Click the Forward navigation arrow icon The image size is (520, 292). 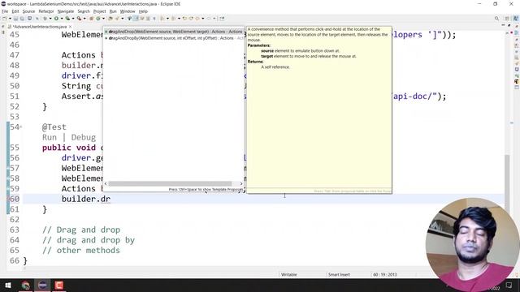[x=209, y=18]
